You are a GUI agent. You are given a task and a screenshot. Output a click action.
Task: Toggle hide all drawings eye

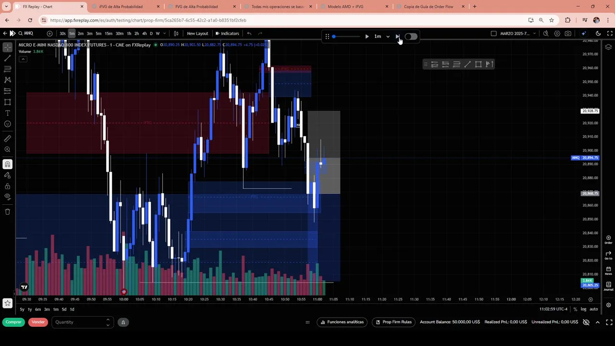[x=8, y=197]
